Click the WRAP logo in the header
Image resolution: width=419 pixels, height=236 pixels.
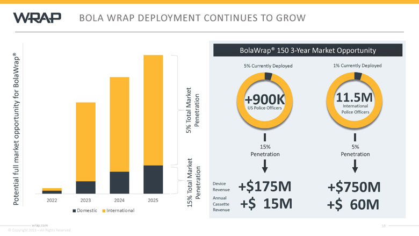[x=37, y=18]
